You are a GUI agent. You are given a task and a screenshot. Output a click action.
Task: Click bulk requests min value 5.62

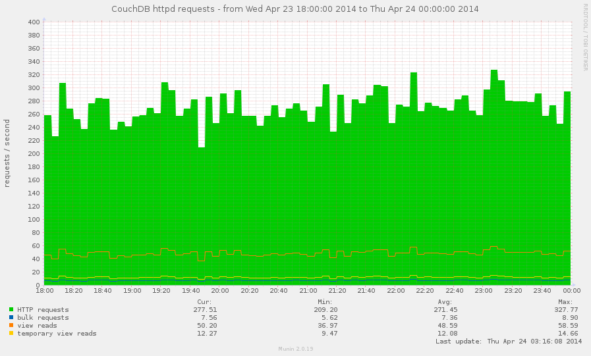[x=329, y=318]
